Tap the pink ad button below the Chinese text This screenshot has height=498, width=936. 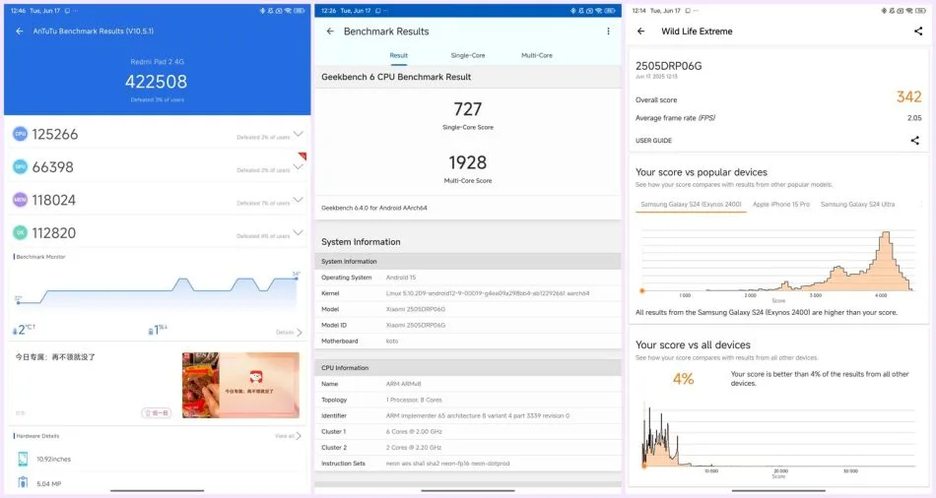[157, 412]
